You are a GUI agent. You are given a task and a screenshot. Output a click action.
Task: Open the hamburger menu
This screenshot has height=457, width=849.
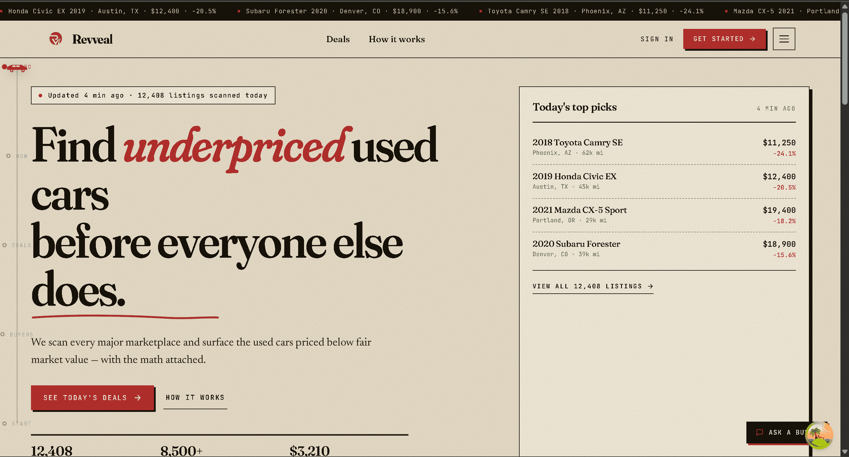[784, 39]
